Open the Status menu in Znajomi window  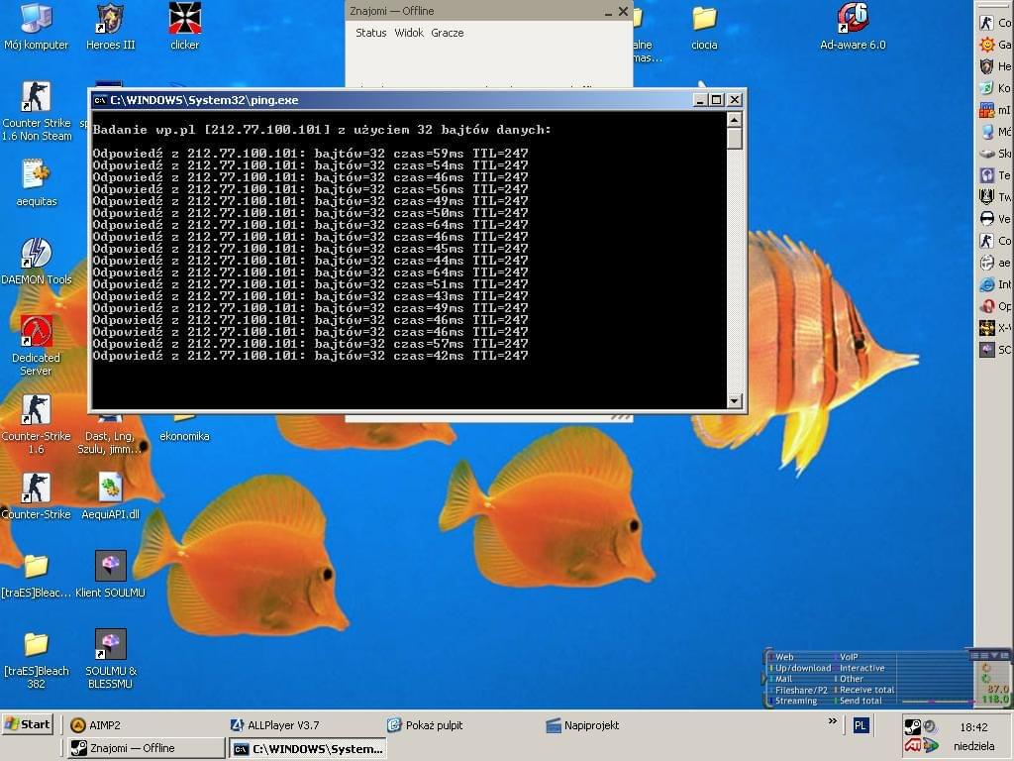(x=370, y=33)
